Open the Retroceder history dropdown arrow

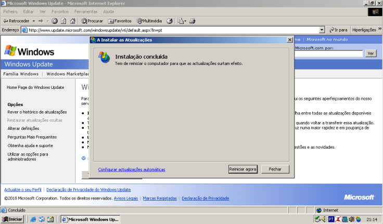(33, 21)
